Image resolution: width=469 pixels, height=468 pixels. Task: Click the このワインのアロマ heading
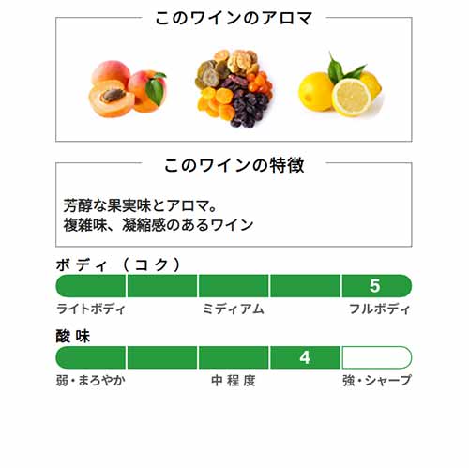(234, 18)
